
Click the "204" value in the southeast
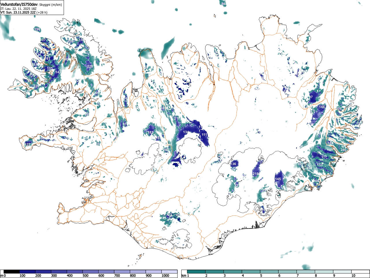coord(316,181)
